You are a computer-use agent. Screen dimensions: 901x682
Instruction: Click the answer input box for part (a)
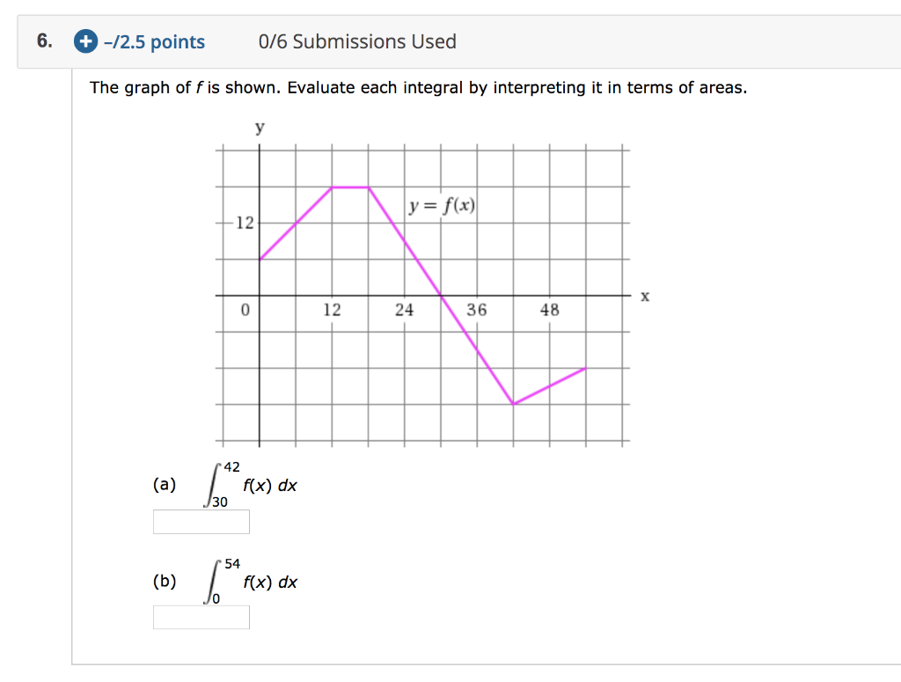tap(201, 521)
